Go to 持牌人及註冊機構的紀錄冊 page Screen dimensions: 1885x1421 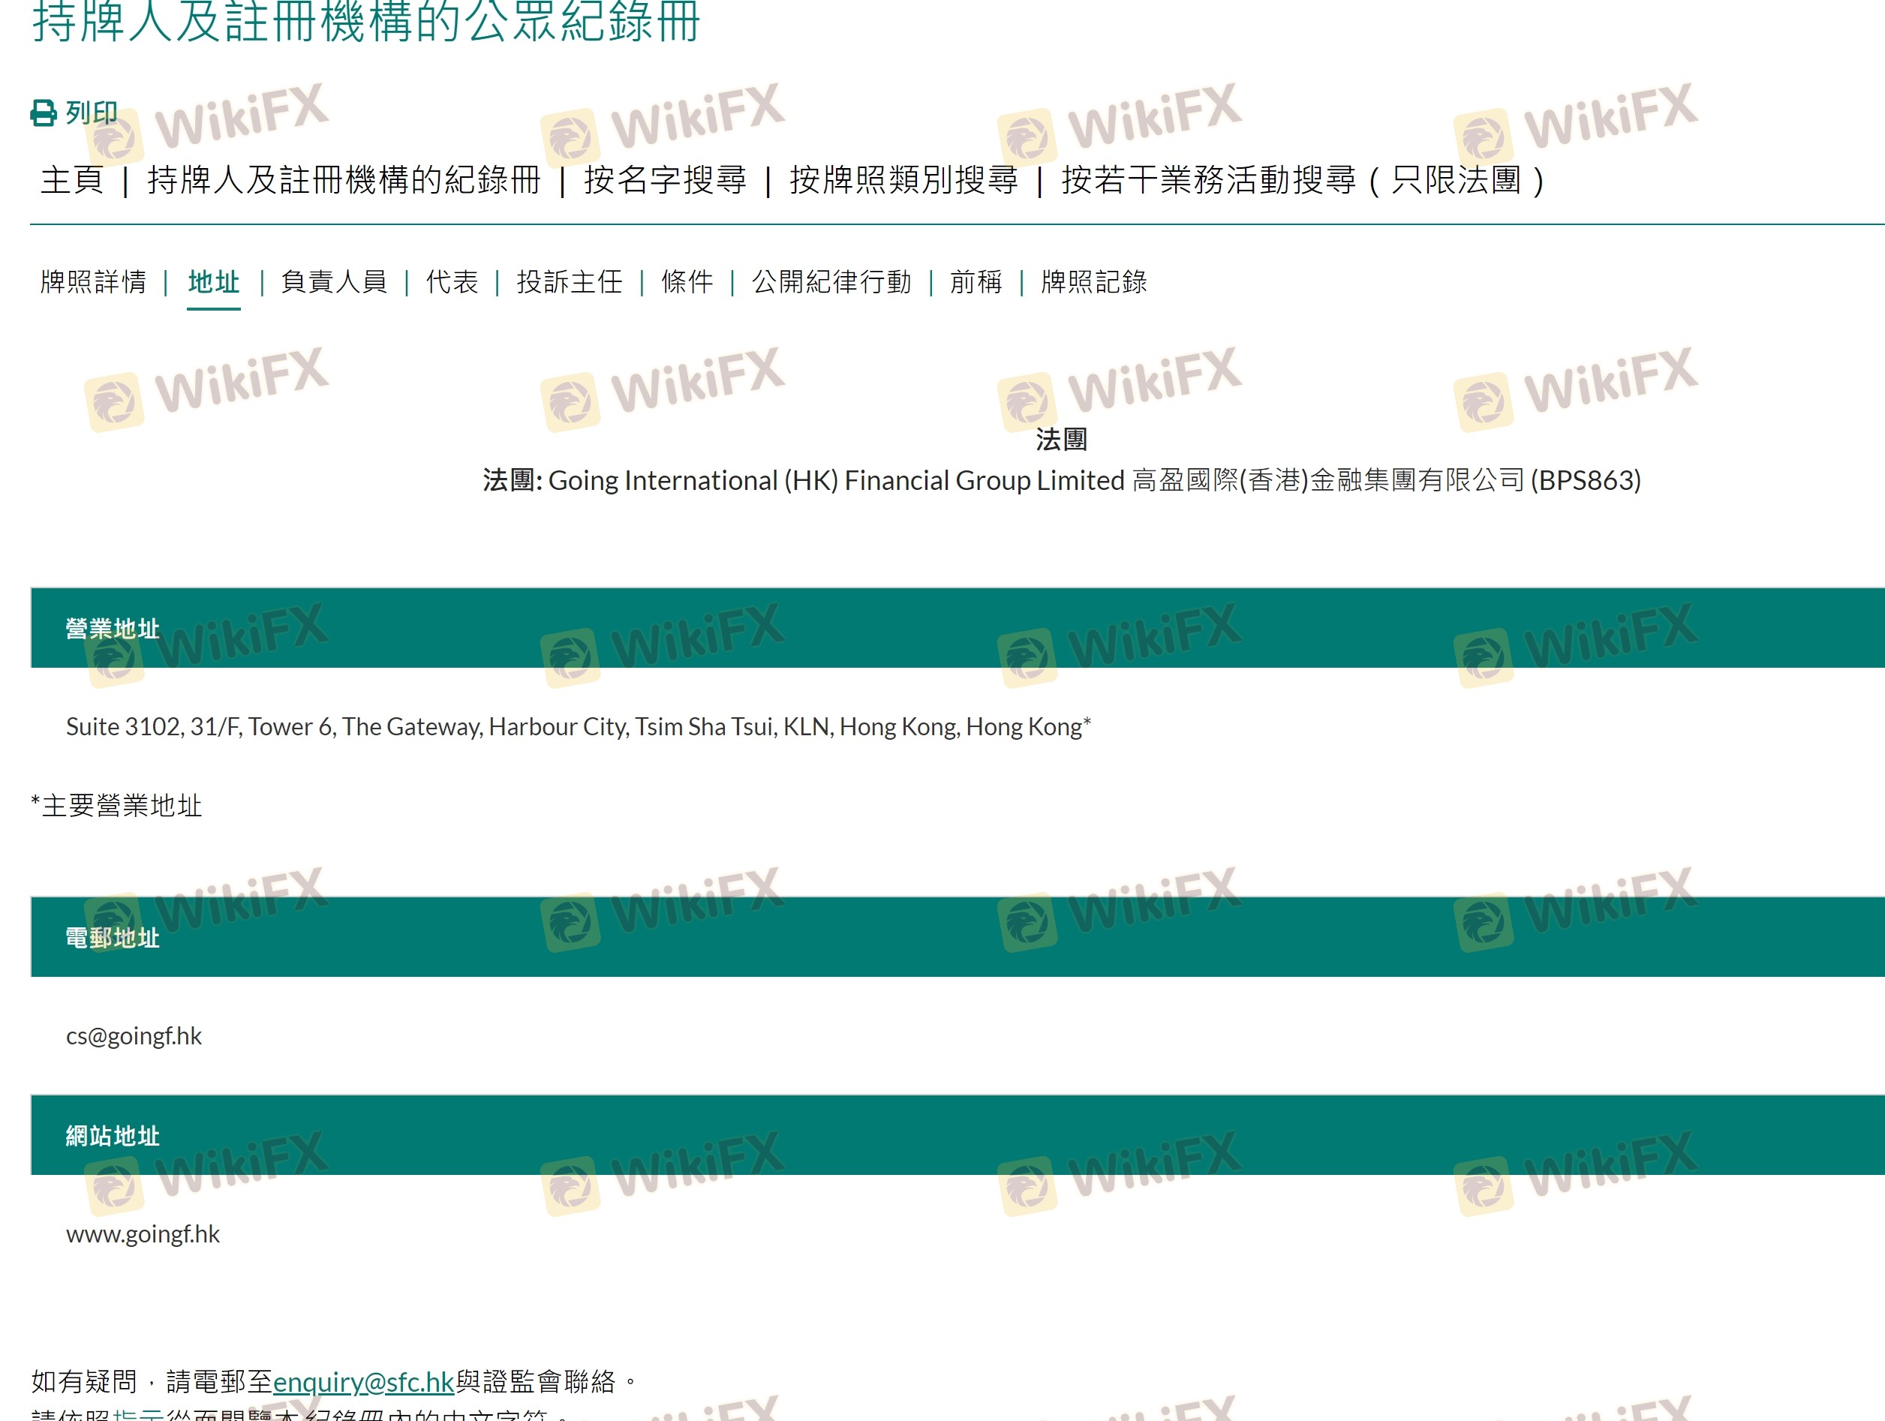tap(344, 180)
